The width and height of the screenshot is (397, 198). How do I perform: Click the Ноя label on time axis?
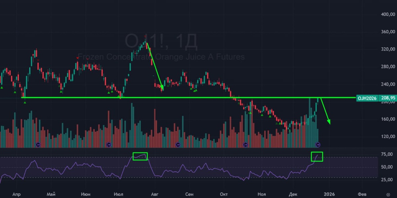(x=262, y=194)
